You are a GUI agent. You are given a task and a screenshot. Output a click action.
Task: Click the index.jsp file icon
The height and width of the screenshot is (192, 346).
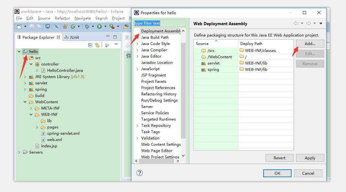tap(37, 146)
